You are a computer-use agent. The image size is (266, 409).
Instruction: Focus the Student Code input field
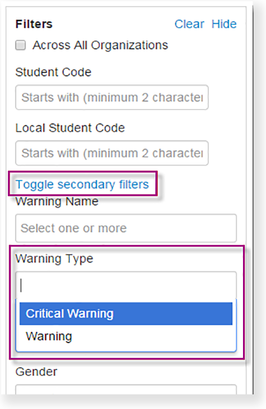point(112,97)
